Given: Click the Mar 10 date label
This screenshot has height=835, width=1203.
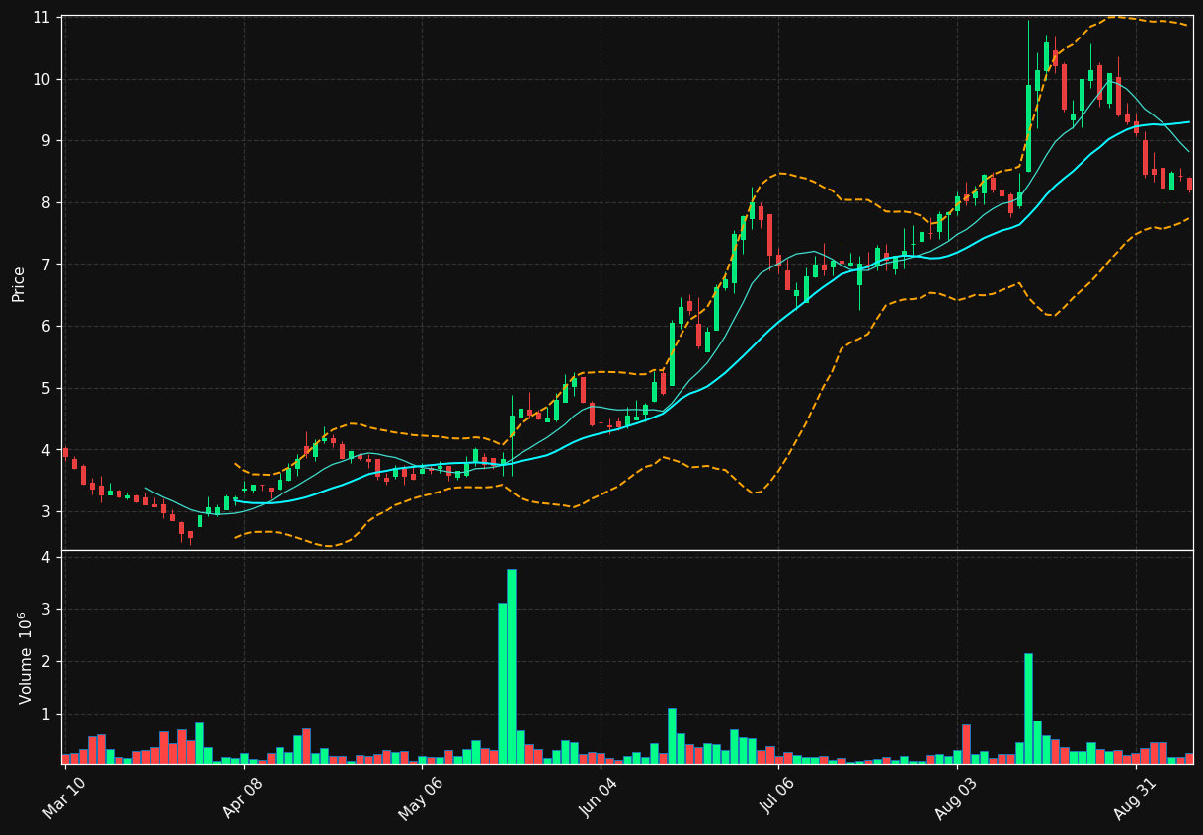Looking at the screenshot, I should 64,797.
